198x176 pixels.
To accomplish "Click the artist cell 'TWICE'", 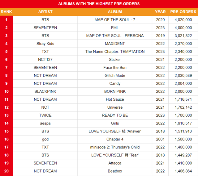I will pyautogui.click(x=45, y=115).
